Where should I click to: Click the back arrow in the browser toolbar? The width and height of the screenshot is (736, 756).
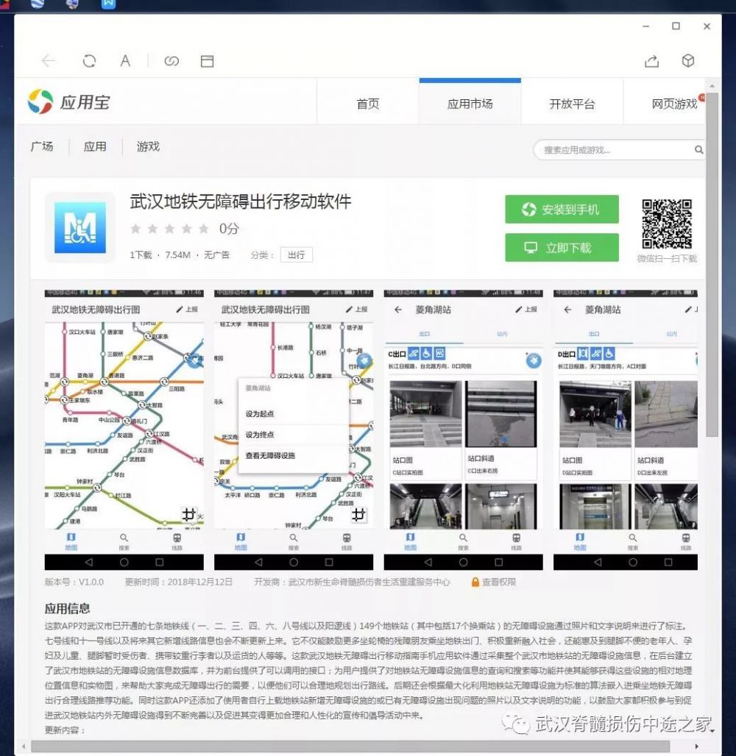coord(49,61)
